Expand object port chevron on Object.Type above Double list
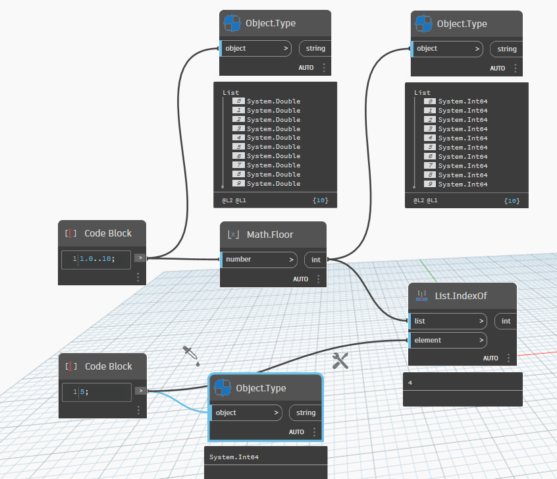The height and width of the screenshot is (479, 557). [286, 48]
